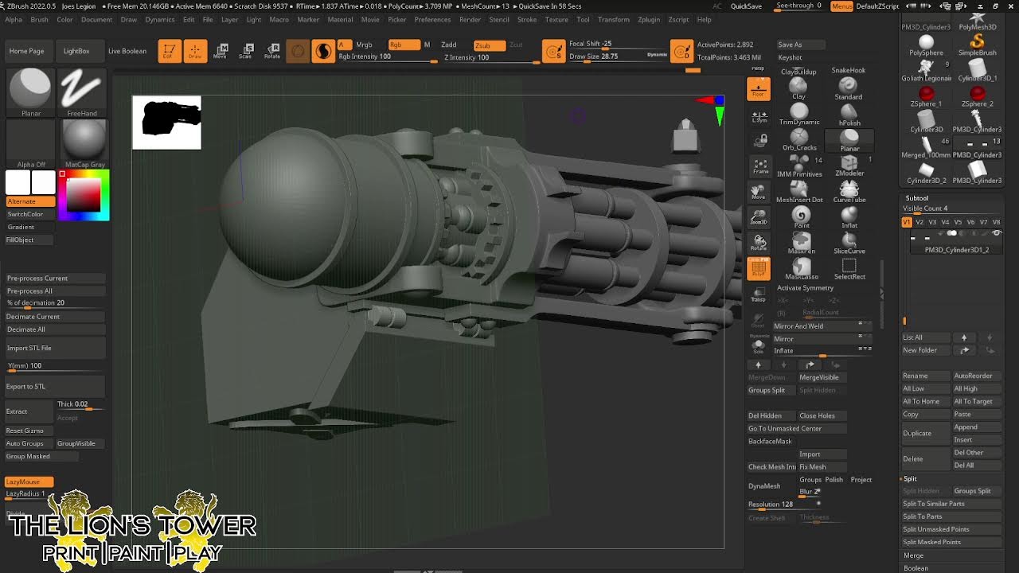The height and width of the screenshot is (573, 1019).
Task: Pick the TrimDynamic brush
Action: [798, 111]
